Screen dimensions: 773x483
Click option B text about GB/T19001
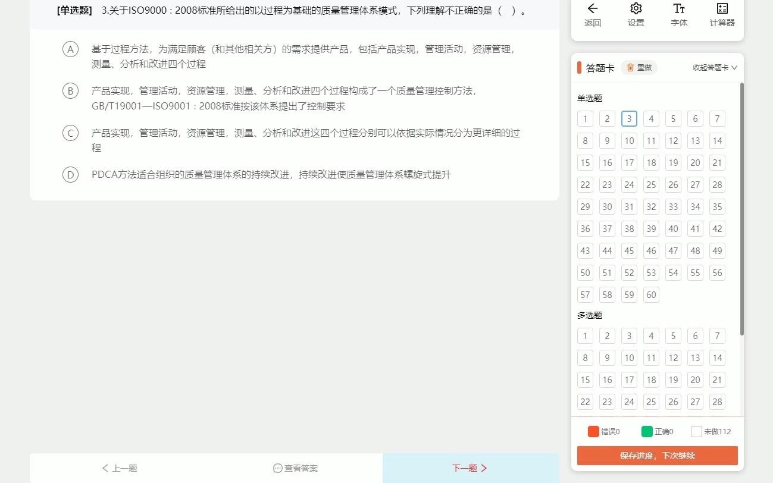point(284,99)
